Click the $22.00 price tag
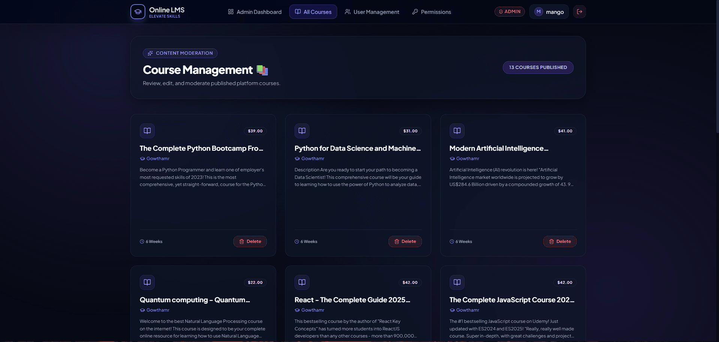 pyautogui.click(x=255, y=282)
